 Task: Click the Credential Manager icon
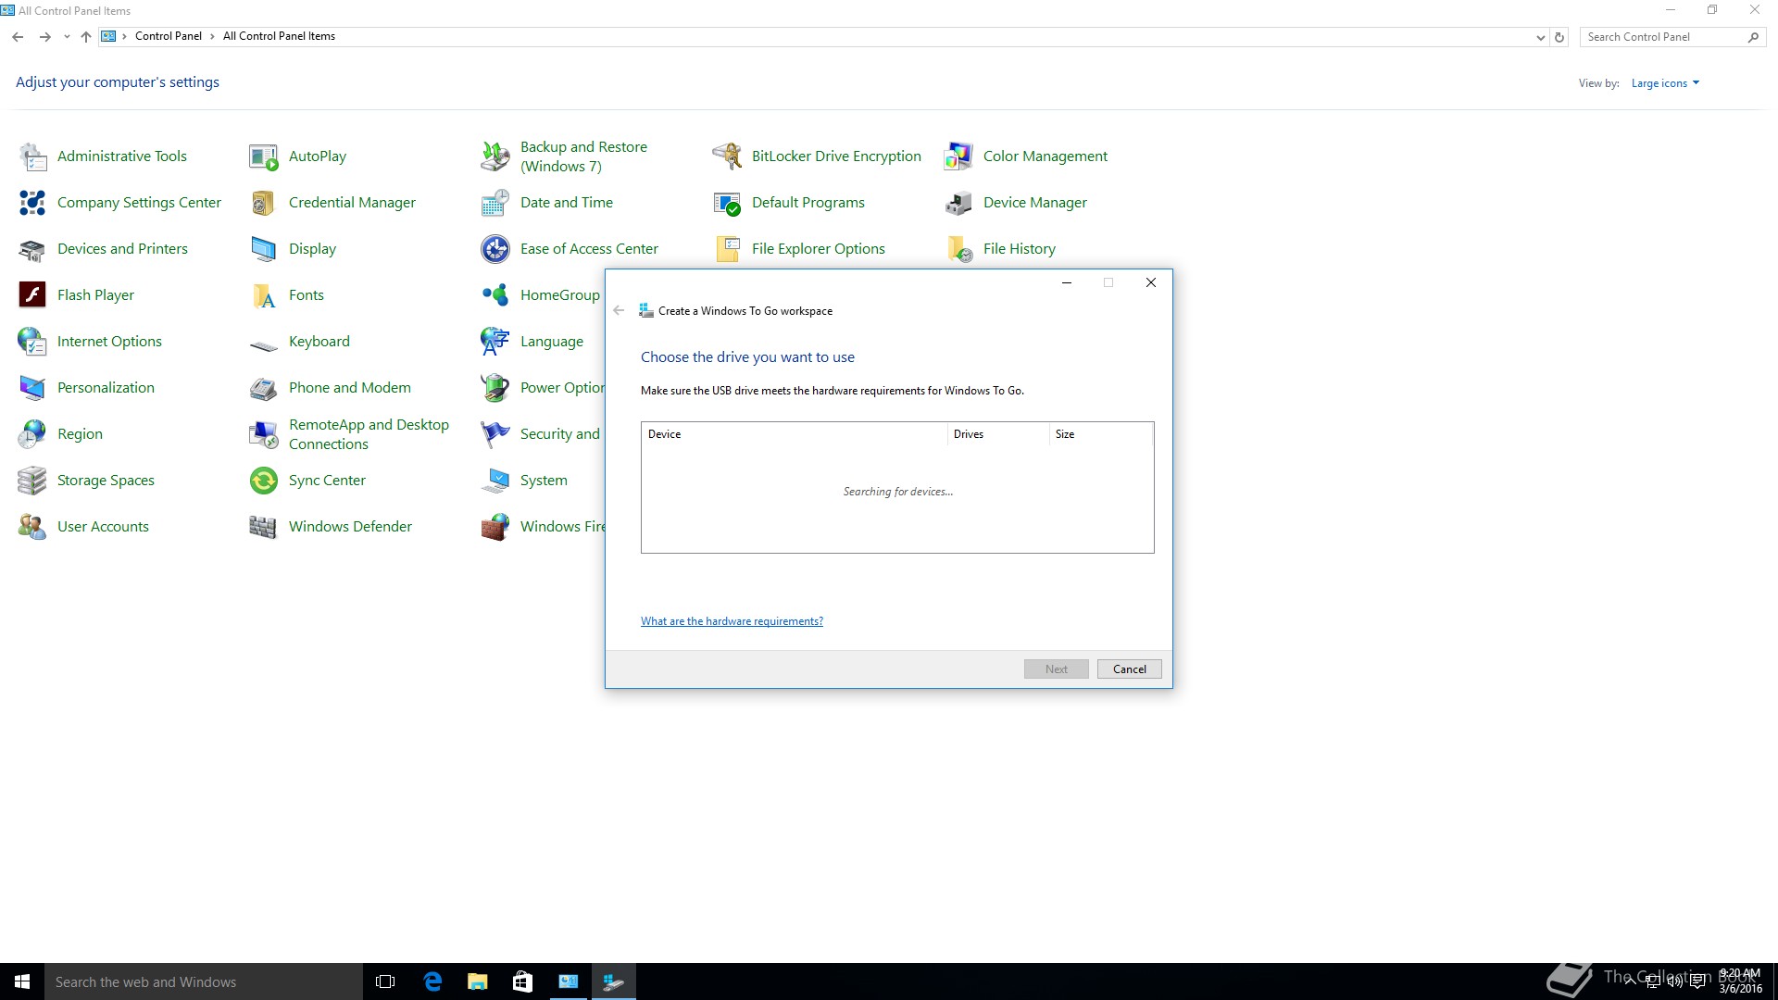pyautogui.click(x=263, y=203)
